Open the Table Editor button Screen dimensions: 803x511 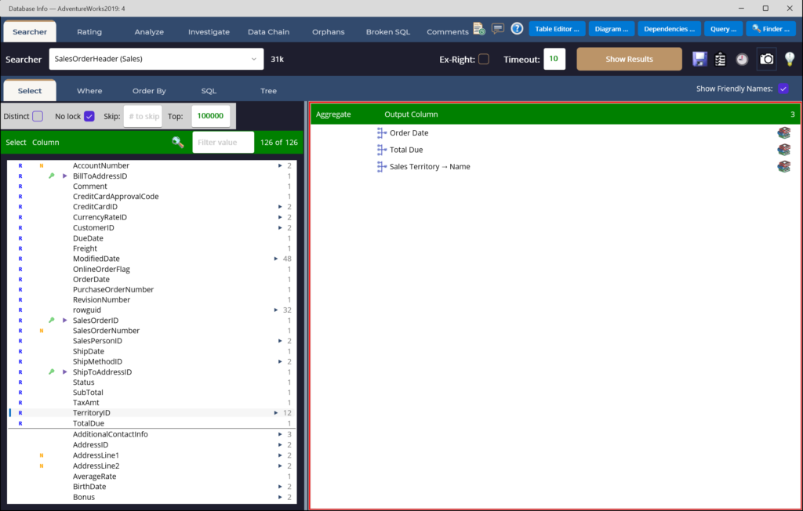click(557, 29)
